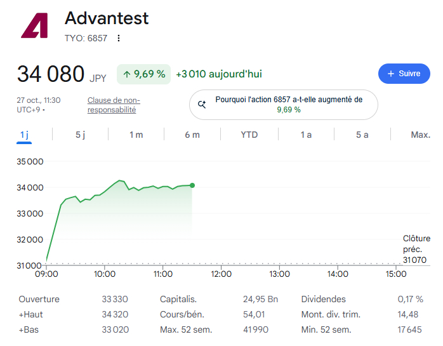Click the Capitalis. label
Screen dimensions: 443x346
(x=178, y=299)
